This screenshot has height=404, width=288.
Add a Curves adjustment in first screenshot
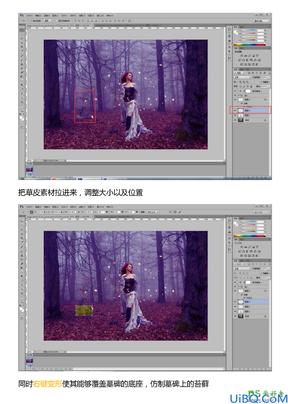[x=249, y=56]
